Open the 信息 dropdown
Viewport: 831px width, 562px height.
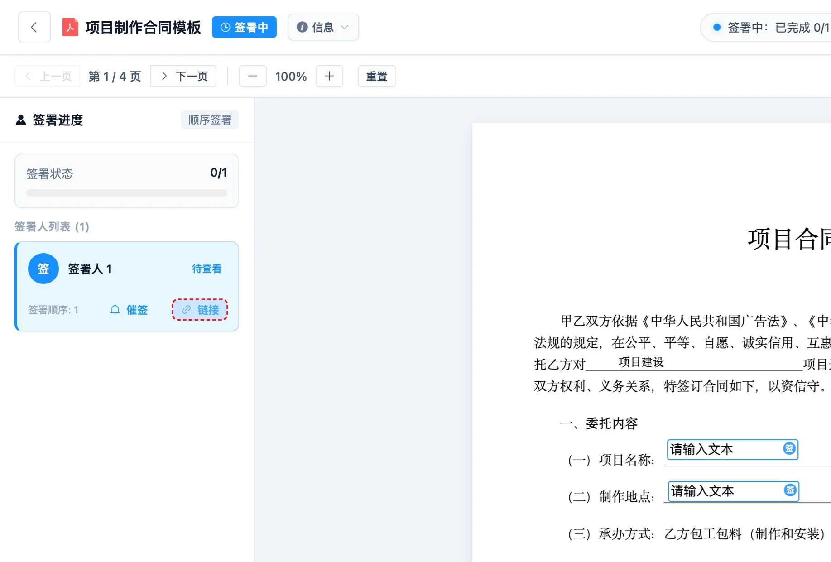[323, 27]
